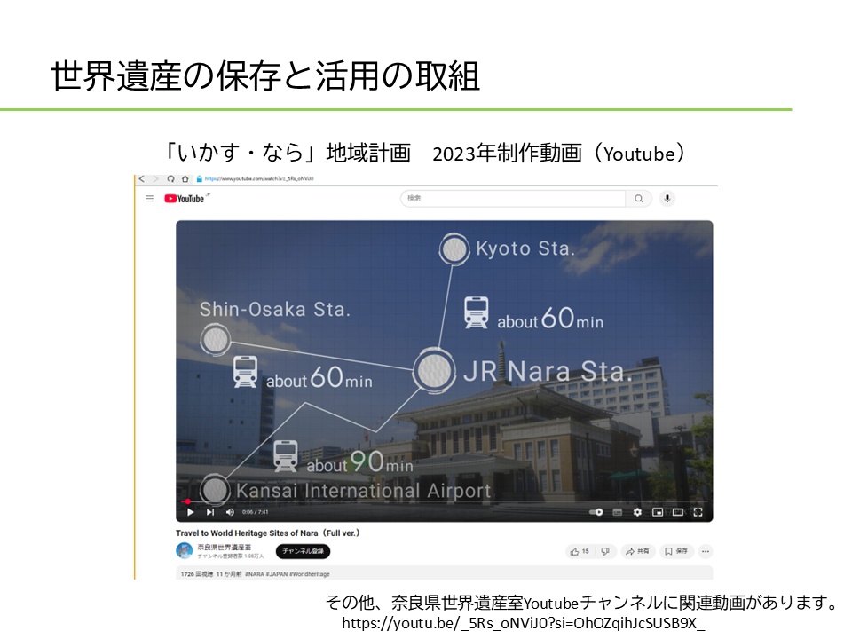Open the 奈良県世界遺産室 channel avatar

(x=185, y=550)
